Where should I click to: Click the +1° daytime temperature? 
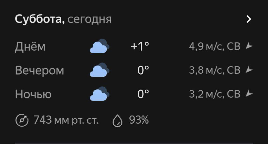click(x=140, y=46)
